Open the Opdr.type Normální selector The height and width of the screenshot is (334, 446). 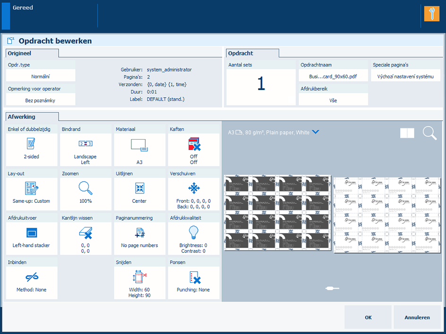coord(41,76)
